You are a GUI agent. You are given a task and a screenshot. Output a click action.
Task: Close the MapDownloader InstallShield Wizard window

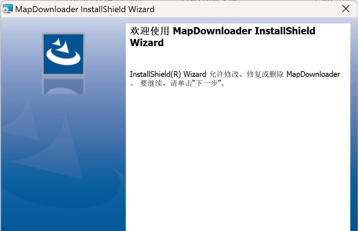(346, 9)
